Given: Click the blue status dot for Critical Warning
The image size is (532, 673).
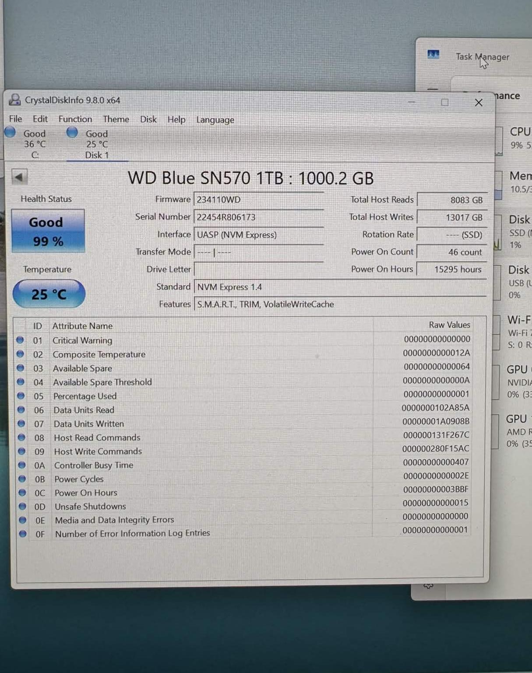Looking at the screenshot, I should tap(20, 340).
